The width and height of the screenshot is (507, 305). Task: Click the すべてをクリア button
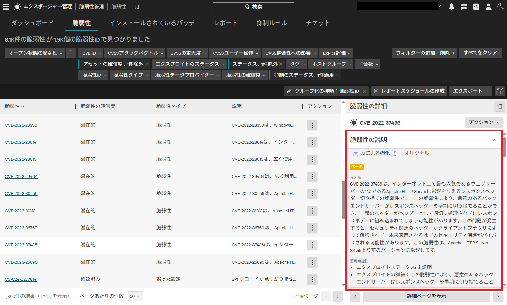tap(480, 53)
